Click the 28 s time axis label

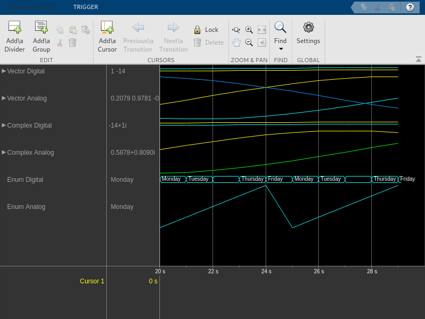point(372,271)
